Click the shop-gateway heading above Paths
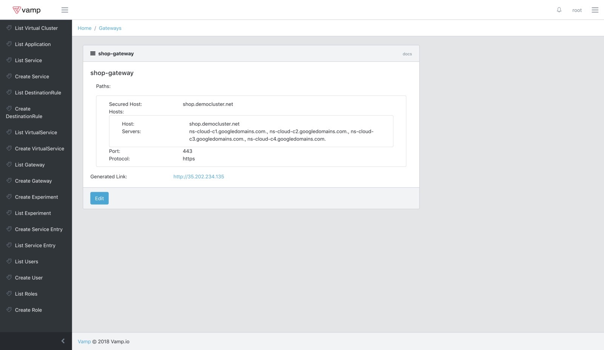604x350 pixels. click(x=112, y=73)
